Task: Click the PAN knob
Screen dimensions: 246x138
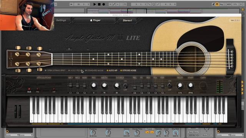Action: coord(94,85)
